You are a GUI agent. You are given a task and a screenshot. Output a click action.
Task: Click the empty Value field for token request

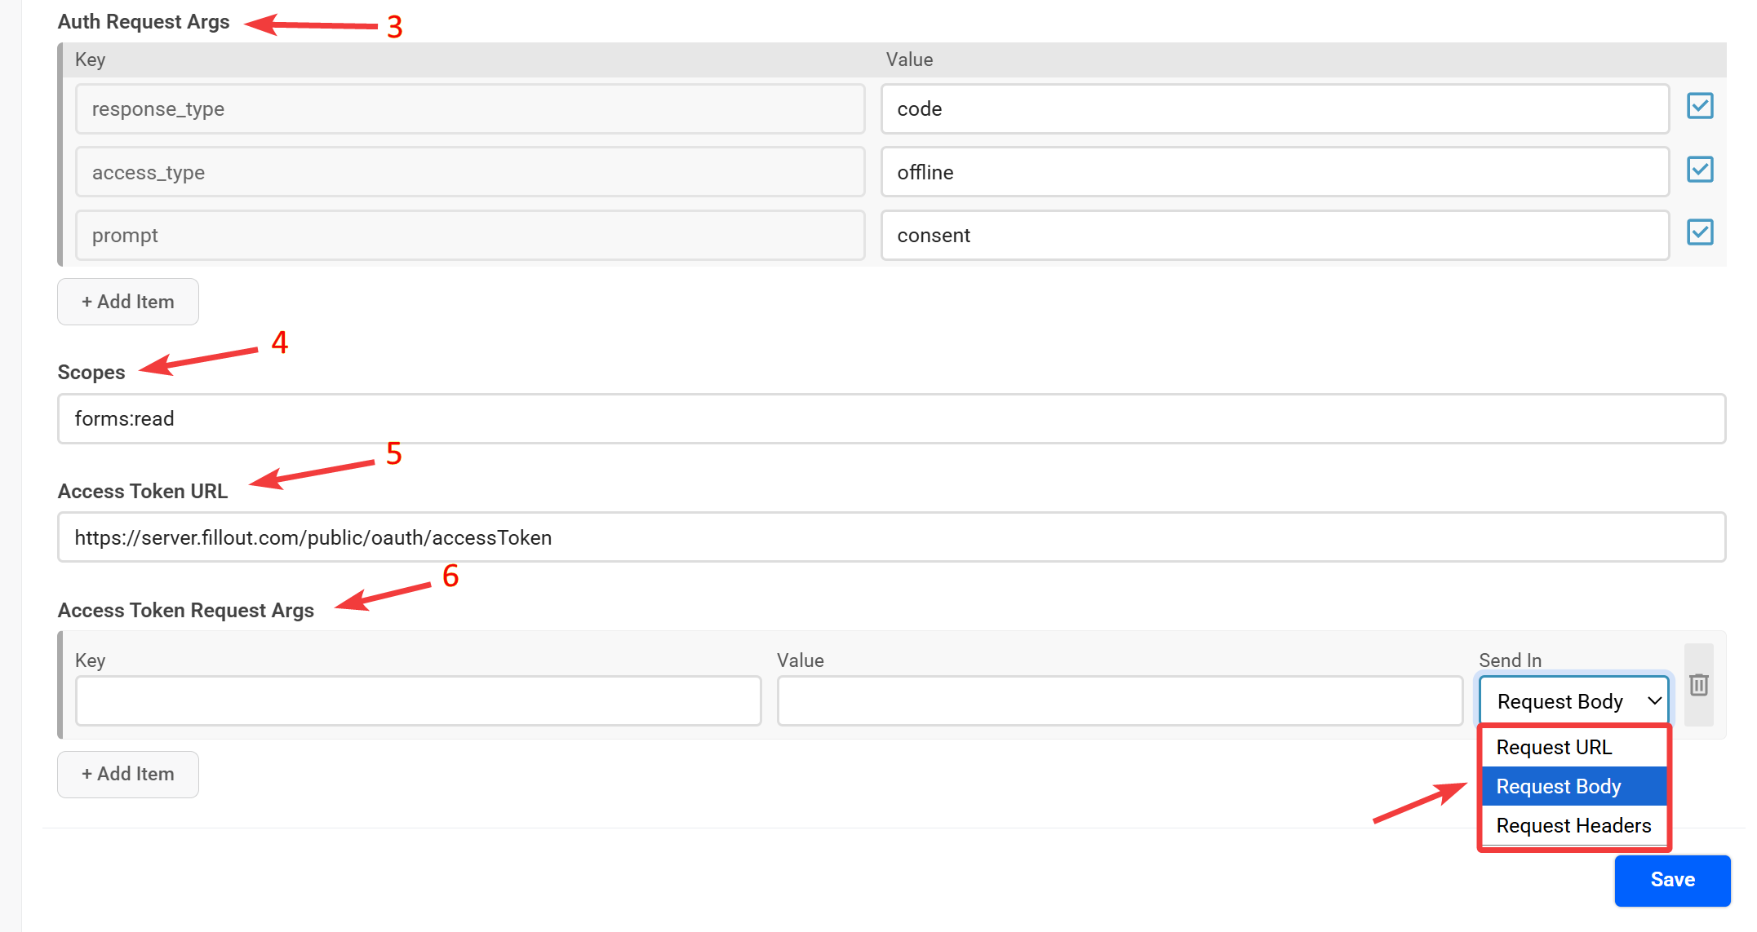(x=1120, y=700)
